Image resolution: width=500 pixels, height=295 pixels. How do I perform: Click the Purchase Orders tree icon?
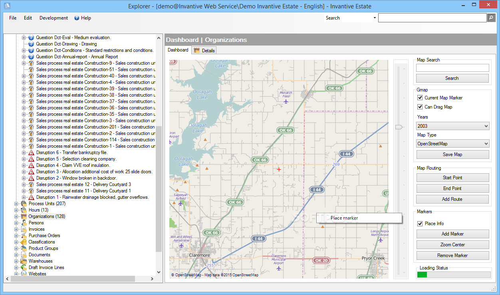pos(24,236)
